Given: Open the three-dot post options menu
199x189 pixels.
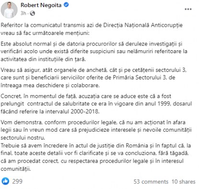Looking at the screenshot, I should 188,9.
